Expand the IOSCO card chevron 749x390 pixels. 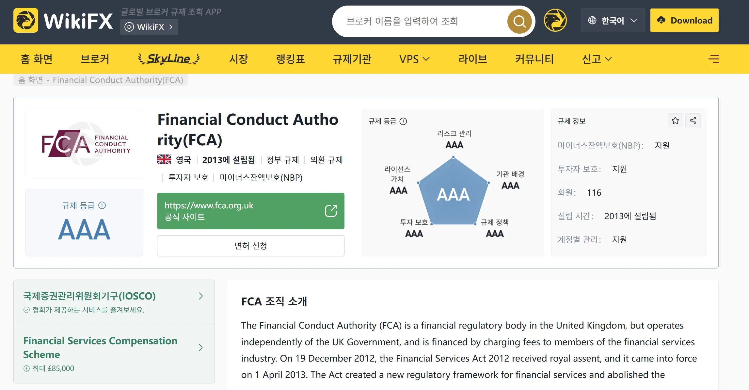point(201,296)
